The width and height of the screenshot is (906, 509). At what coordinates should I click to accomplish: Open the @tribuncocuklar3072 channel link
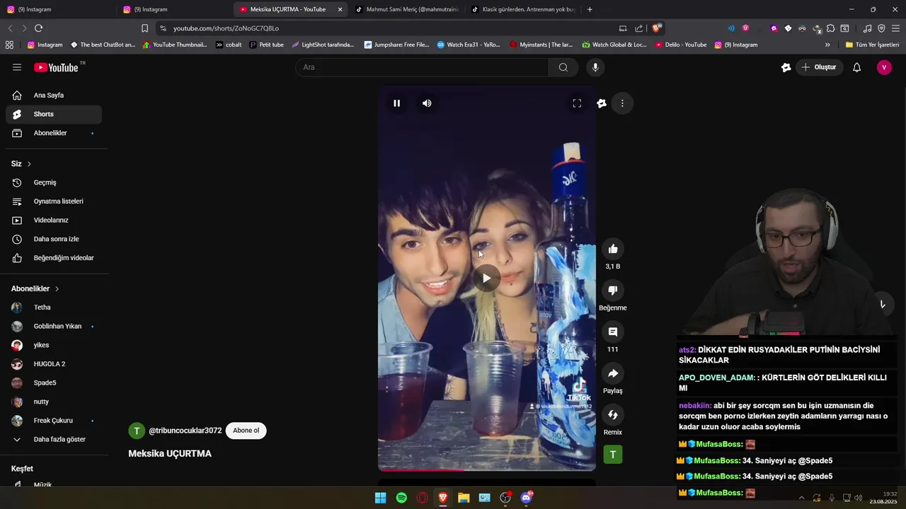(x=185, y=431)
